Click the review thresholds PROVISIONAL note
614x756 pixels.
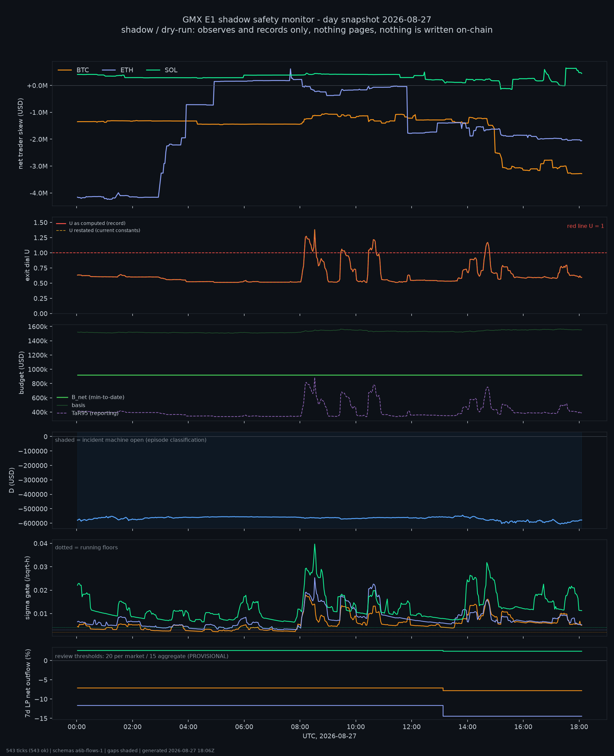coord(141,656)
